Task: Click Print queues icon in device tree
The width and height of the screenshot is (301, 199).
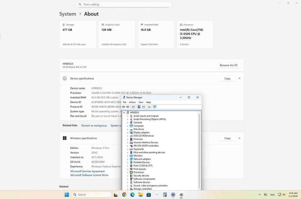Action: (x=131, y=169)
